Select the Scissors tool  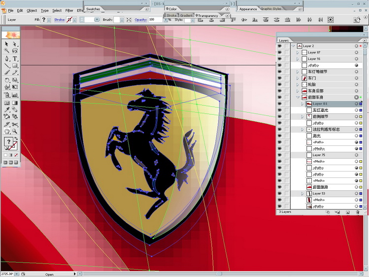pos(15,124)
